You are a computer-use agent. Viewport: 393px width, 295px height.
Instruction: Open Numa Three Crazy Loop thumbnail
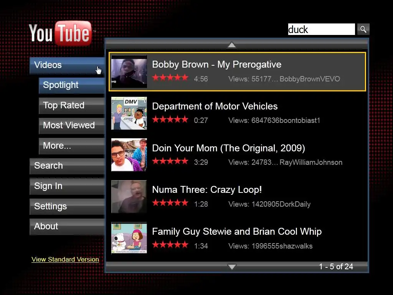point(129,197)
